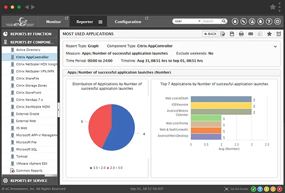This screenshot has width=285, height=193.
Task: Collapse the left sidebar panel handle
Action: pyautogui.click(x=59, y=110)
